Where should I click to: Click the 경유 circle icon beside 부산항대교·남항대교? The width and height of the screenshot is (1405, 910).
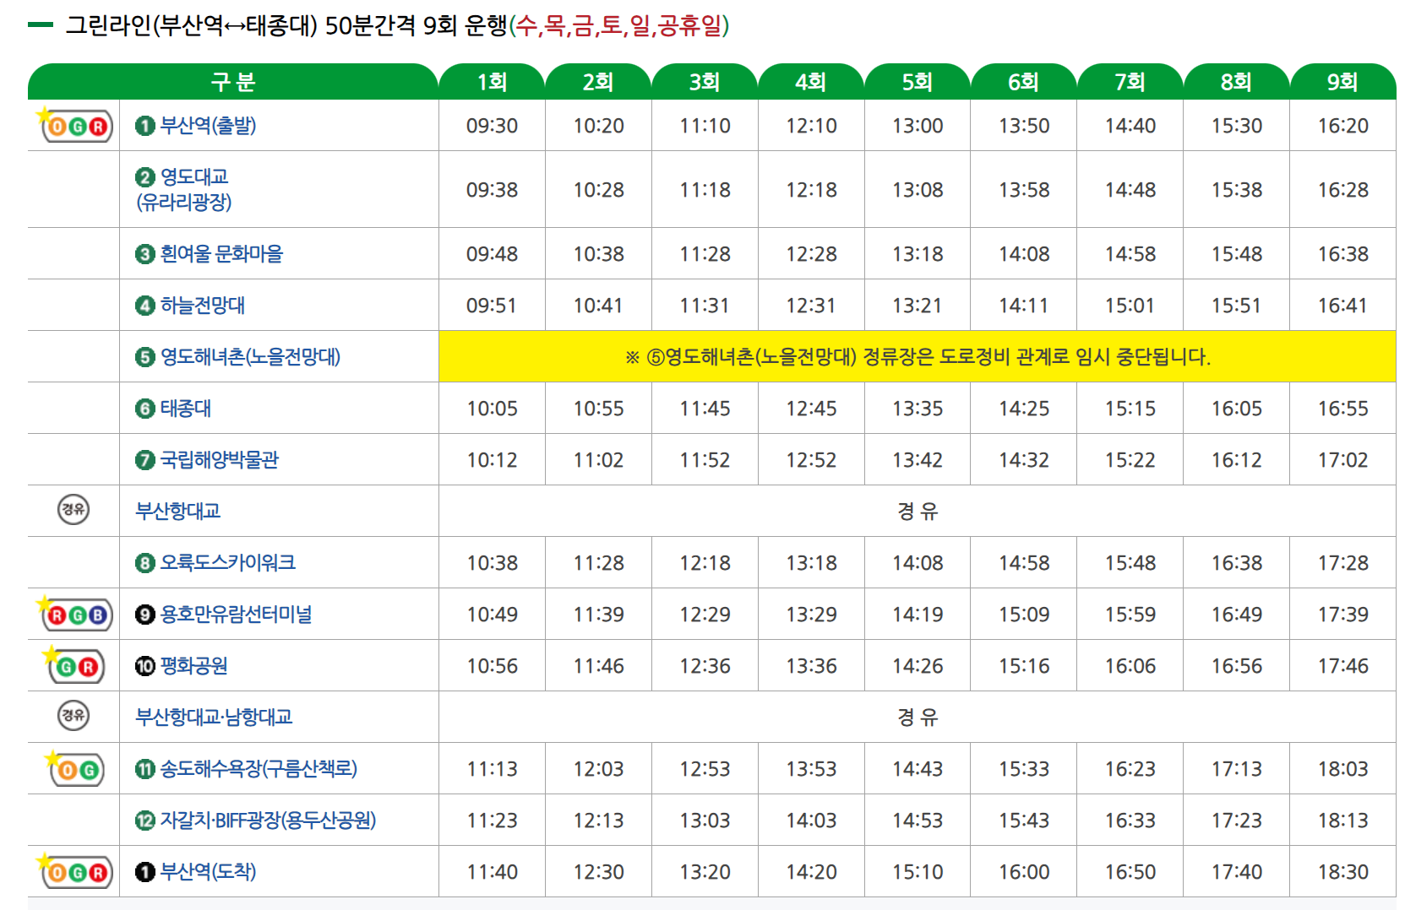pos(74,715)
